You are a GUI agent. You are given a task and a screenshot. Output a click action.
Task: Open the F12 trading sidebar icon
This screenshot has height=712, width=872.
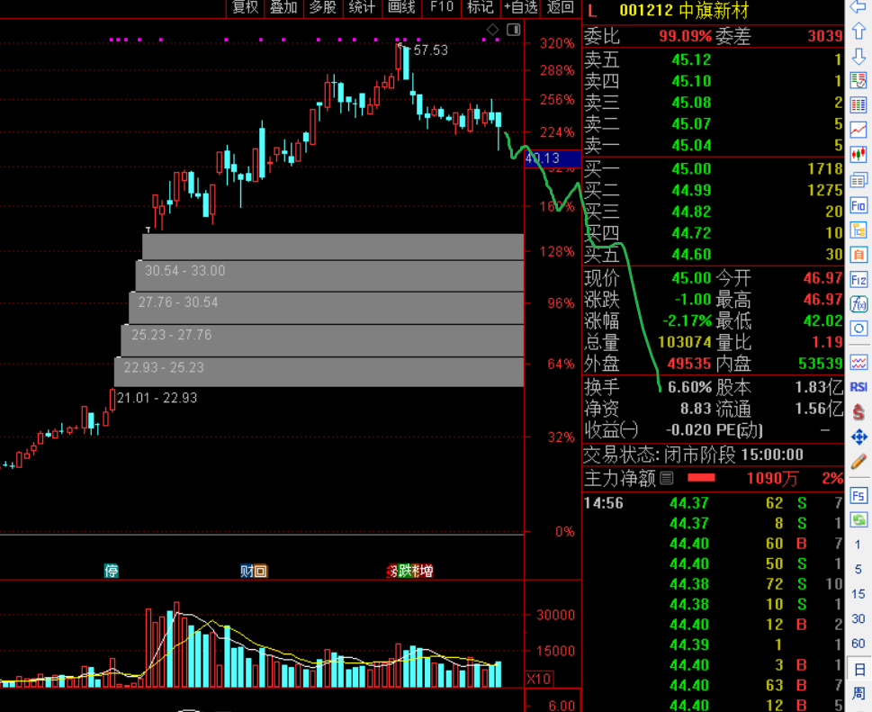859,280
